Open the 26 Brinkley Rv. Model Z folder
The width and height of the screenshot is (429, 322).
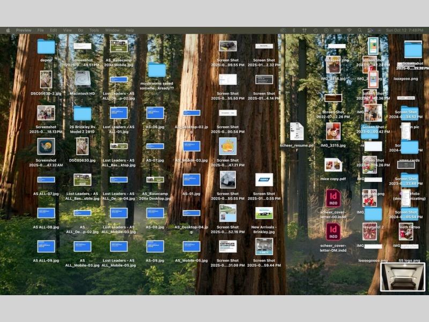82,113
